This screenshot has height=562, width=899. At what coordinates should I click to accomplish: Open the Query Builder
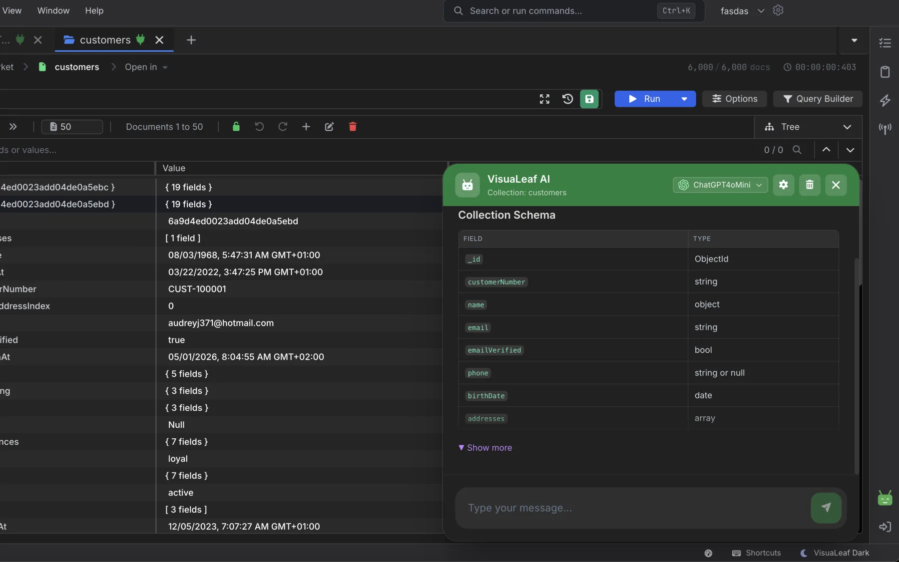(x=818, y=99)
